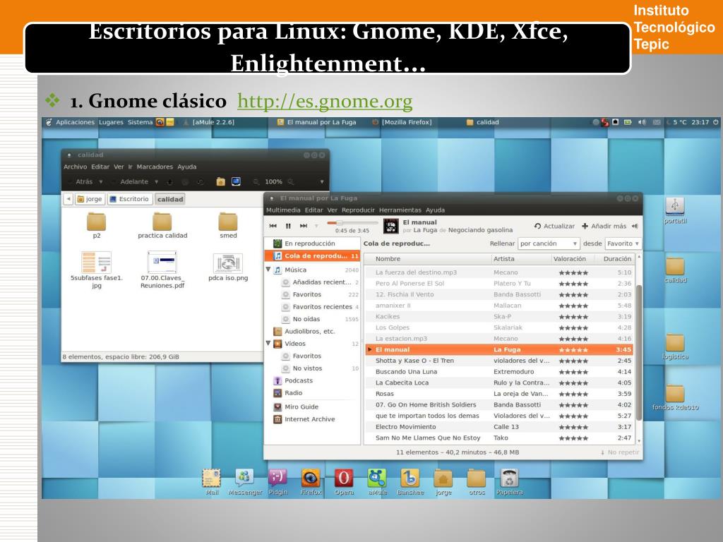
Task: Open Multimedia menu in Banshee
Action: click(x=283, y=210)
